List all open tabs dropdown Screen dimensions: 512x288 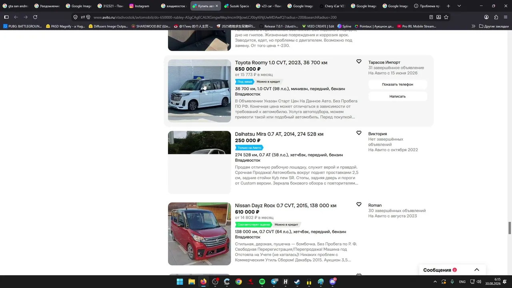coord(459,6)
